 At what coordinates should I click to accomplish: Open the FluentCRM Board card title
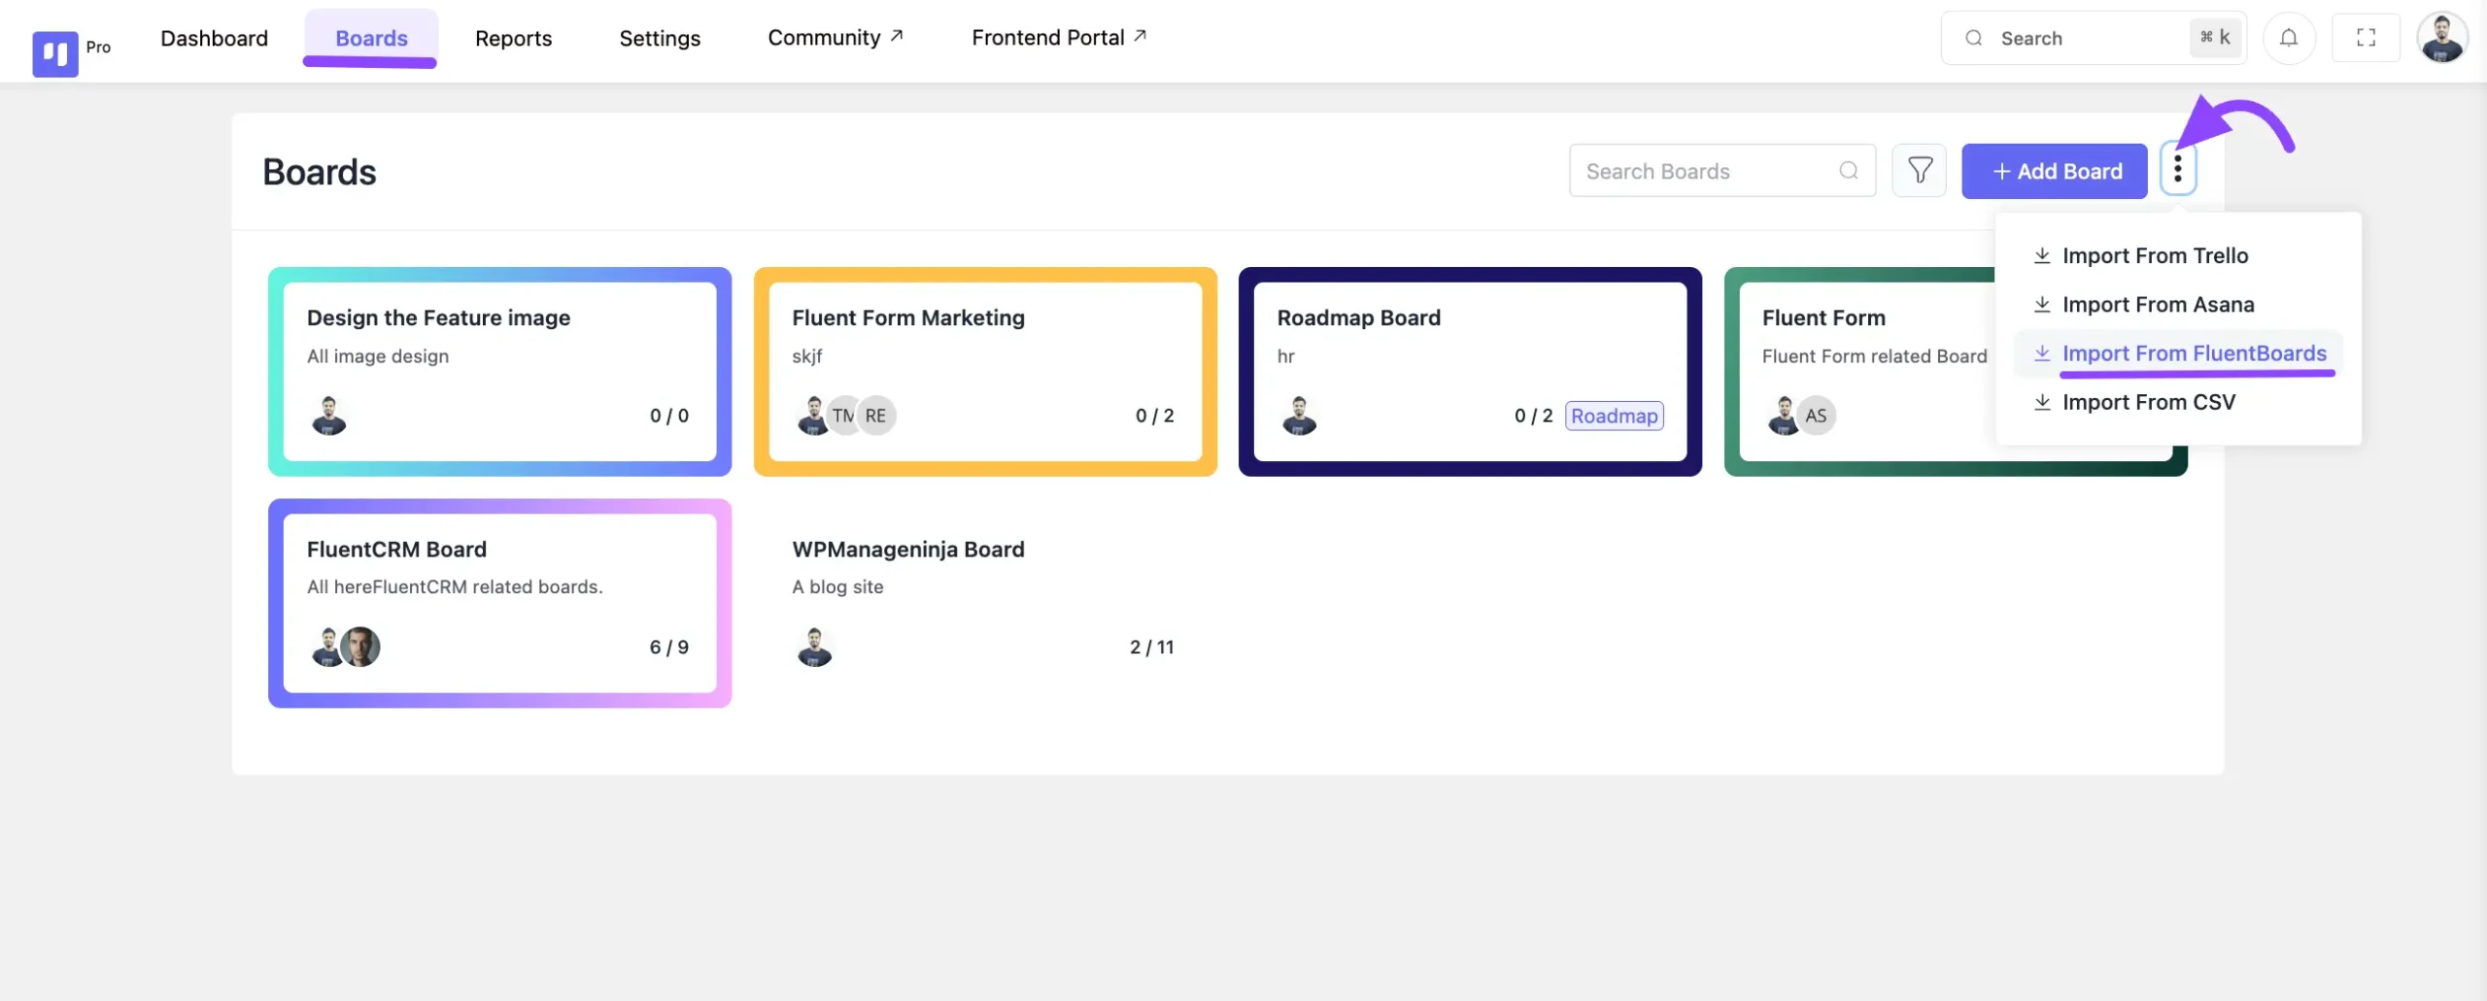point(396,549)
